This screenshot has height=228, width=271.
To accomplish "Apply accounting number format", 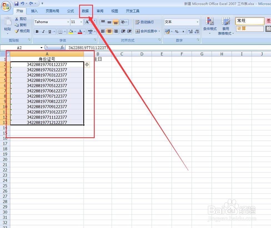I will tap(167, 32).
